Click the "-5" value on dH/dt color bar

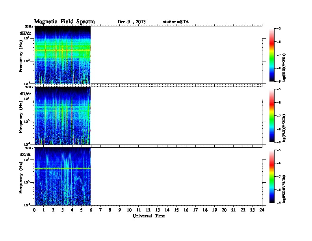(x=279, y=29)
